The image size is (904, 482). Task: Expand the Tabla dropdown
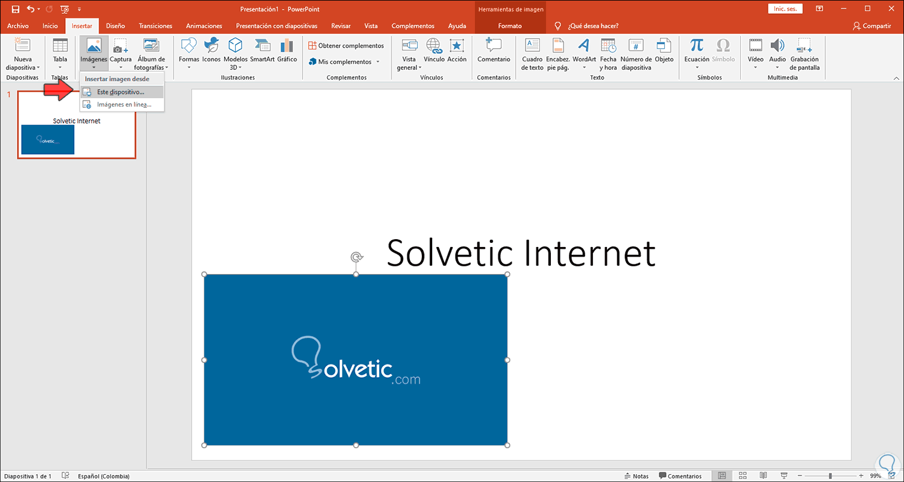60,67
